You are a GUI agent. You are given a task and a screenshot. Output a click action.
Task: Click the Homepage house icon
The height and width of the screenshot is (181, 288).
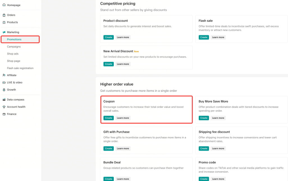tap(4, 5)
